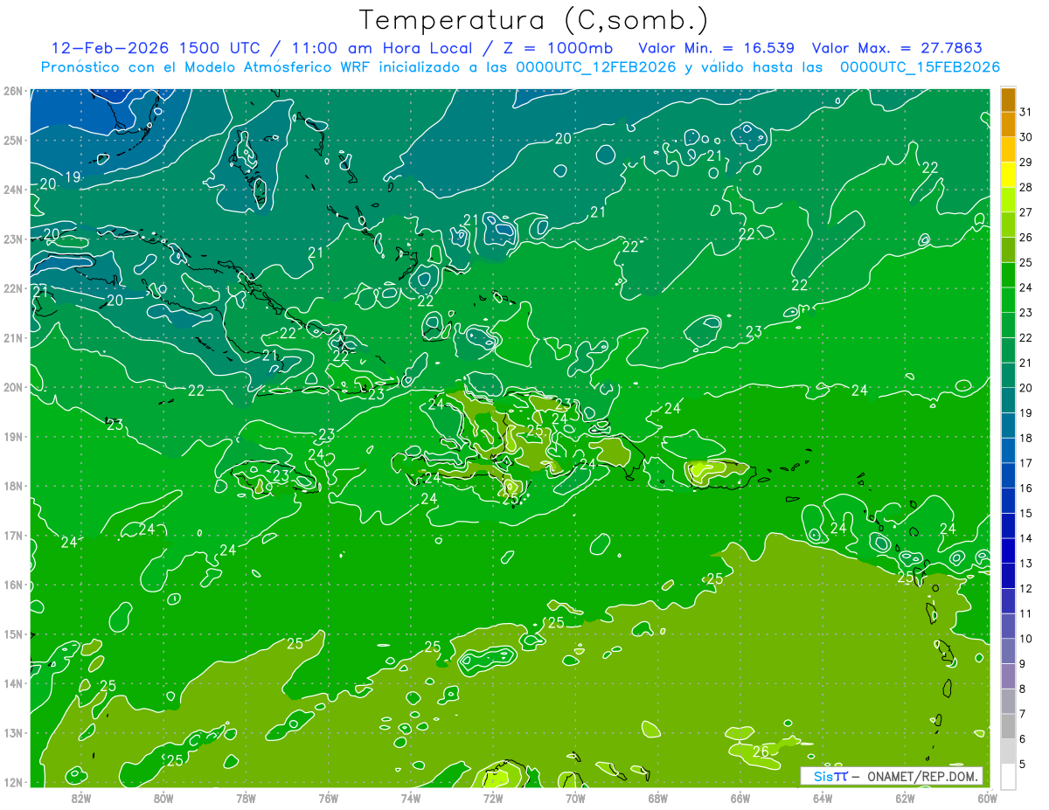Viewport: 1049px width, 810px height.
Task: Click legend scale label '17'
Action: 1026,463
